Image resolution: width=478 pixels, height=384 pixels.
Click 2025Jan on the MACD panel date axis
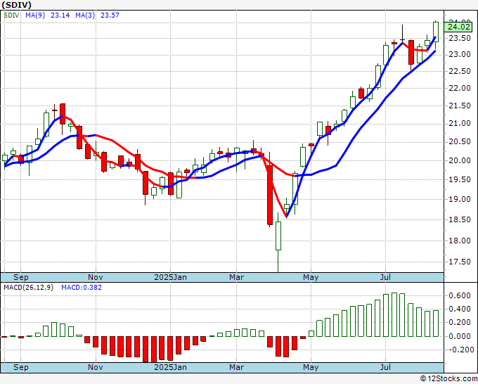[x=170, y=367]
